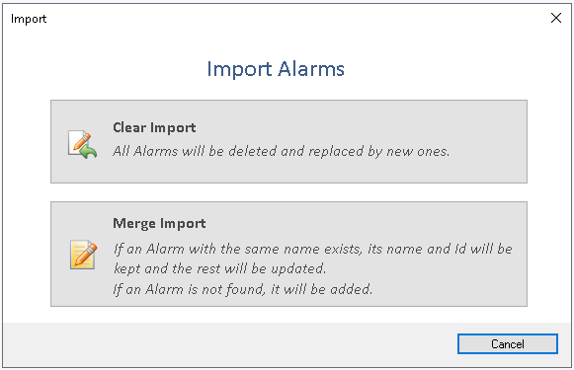This screenshot has height=370, width=574.
Task: Select the bold "Clear Import" label
Action: [x=154, y=127]
